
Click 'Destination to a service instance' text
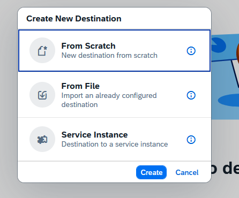[x=115, y=144]
